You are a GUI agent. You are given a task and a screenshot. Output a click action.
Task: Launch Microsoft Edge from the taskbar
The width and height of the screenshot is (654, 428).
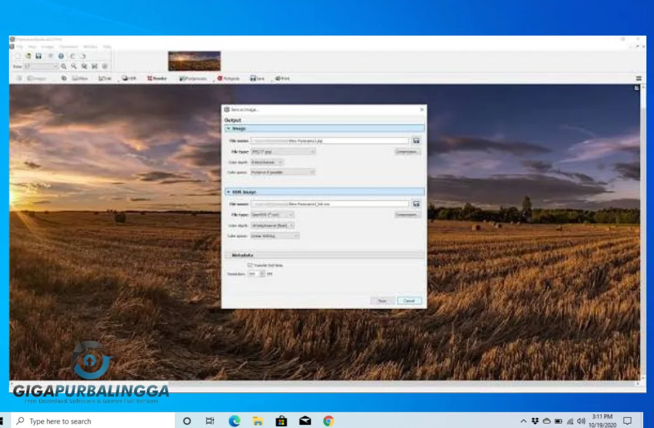(234, 421)
